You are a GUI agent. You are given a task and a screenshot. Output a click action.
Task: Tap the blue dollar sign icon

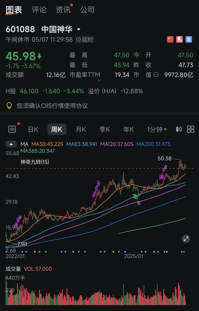point(189,39)
